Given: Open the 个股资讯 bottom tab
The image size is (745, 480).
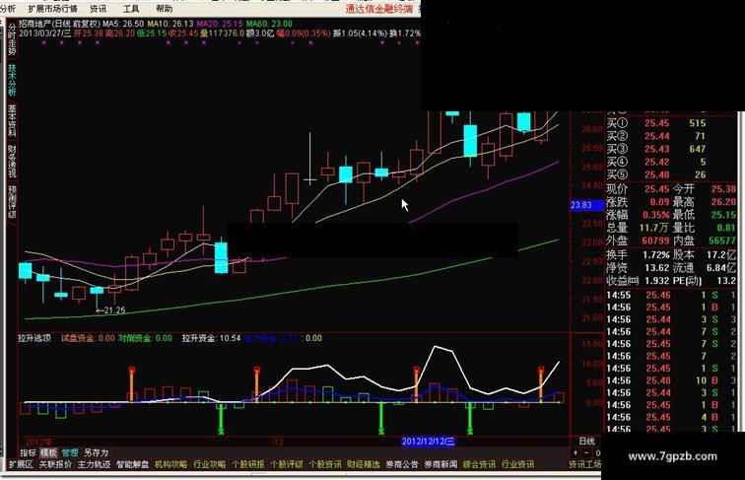Looking at the screenshot, I should coord(325,464).
